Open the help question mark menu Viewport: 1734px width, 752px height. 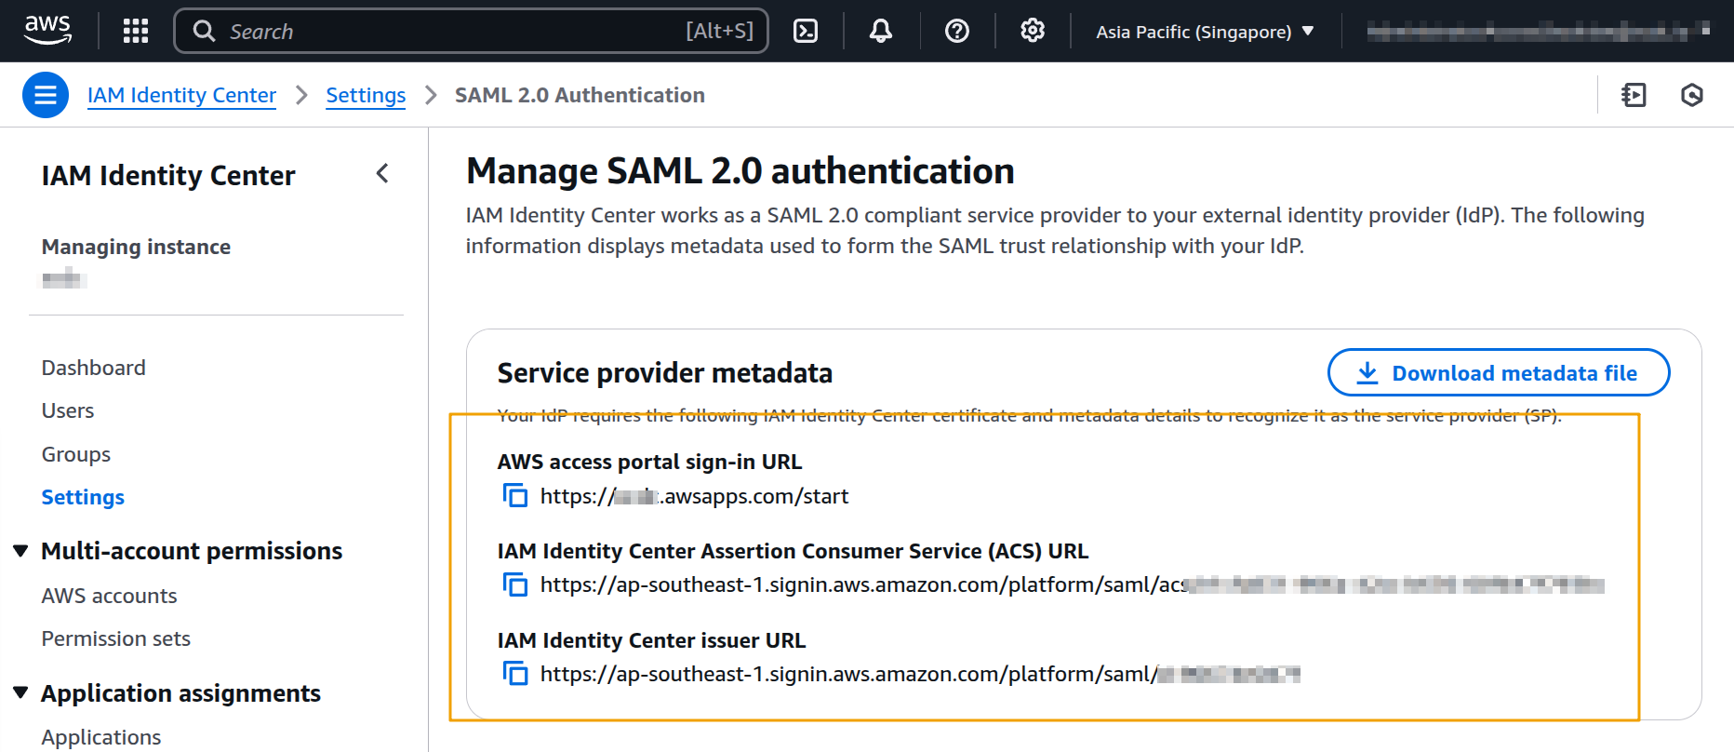(x=957, y=31)
